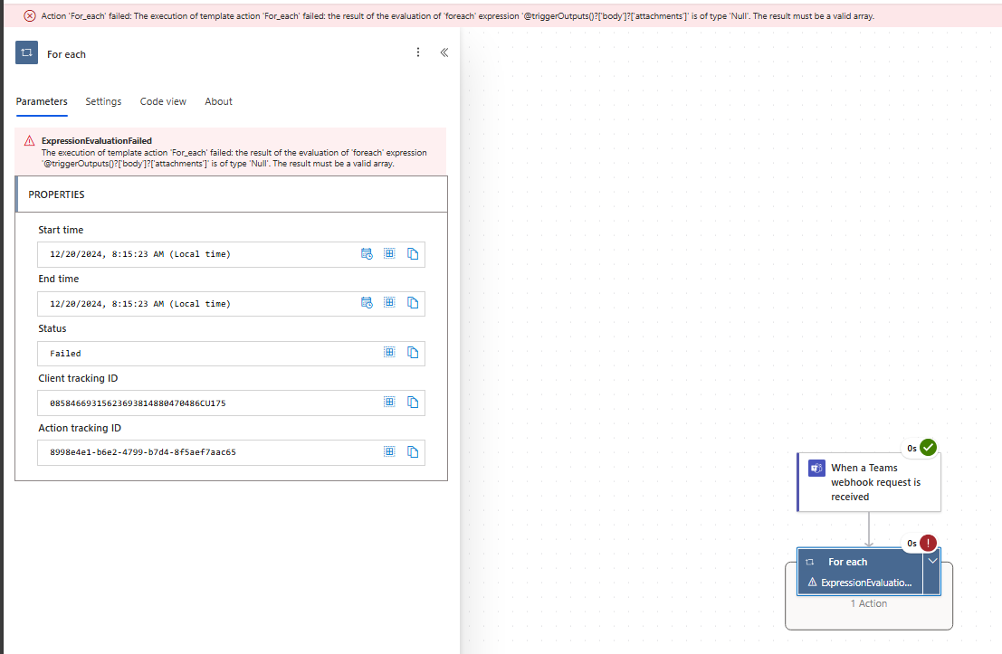Screen dimensions: 1002x654
Task: Expand Status value in full view
Action: [x=389, y=352]
